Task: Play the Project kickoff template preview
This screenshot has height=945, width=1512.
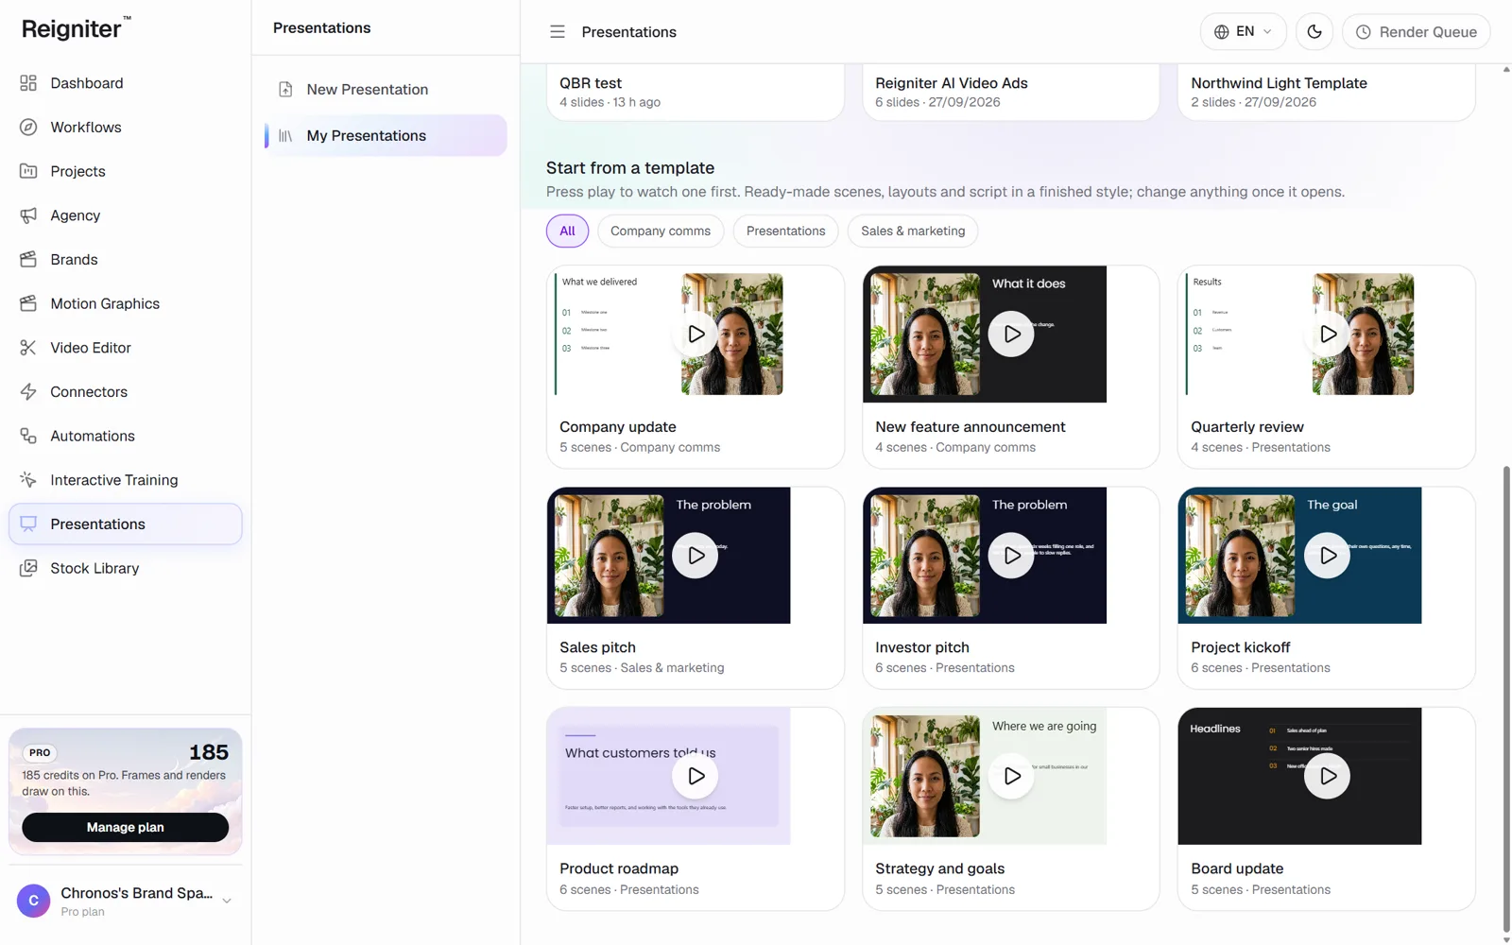Action: (1327, 556)
